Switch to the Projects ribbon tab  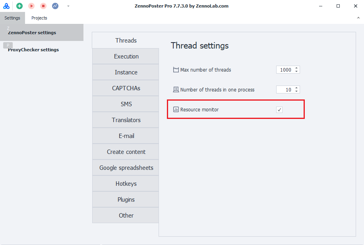39,18
